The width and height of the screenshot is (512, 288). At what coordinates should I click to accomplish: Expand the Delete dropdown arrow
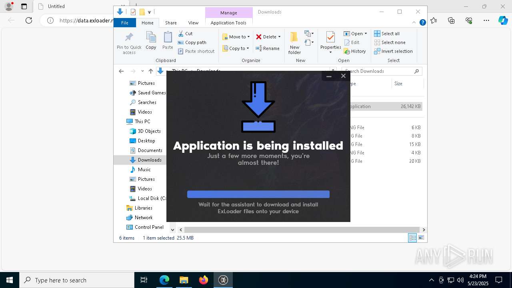(279, 37)
